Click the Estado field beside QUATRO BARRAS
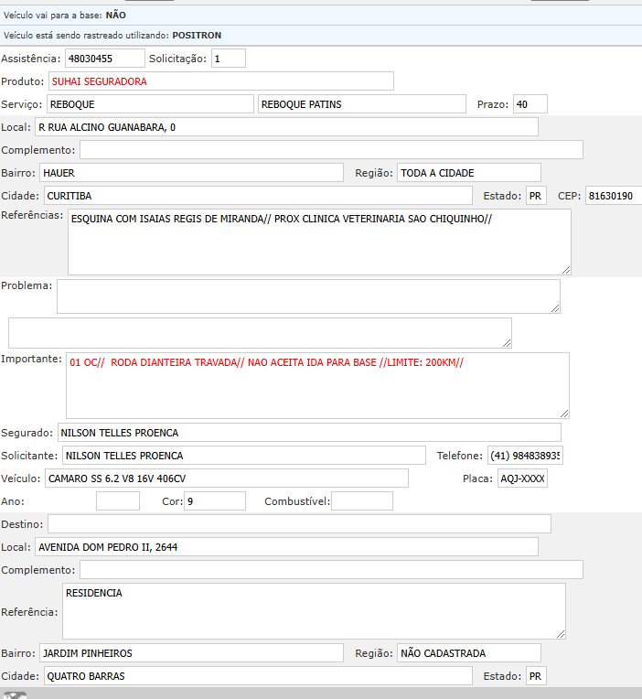The width and height of the screenshot is (642, 699). point(536,676)
